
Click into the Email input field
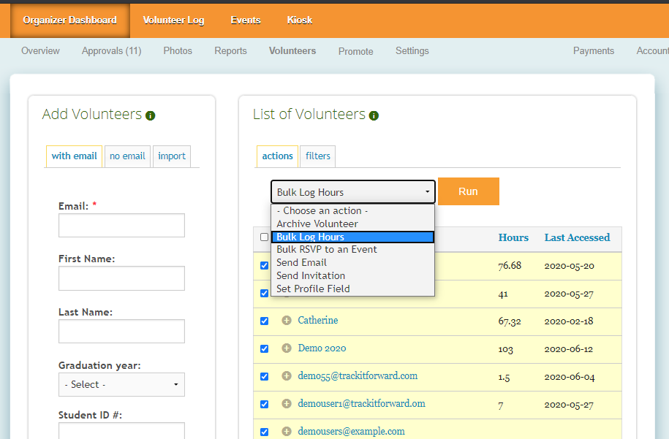pyautogui.click(x=121, y=226)
